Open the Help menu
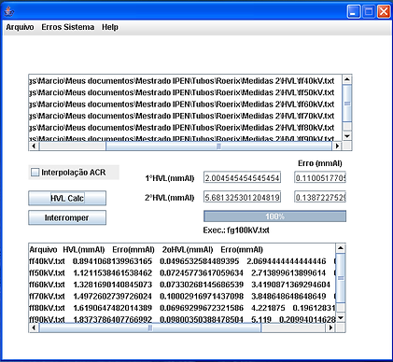Screen dimensions: 393x362 coord(110,27)
